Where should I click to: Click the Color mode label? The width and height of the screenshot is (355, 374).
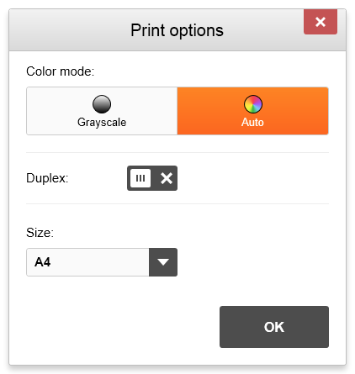61,71
